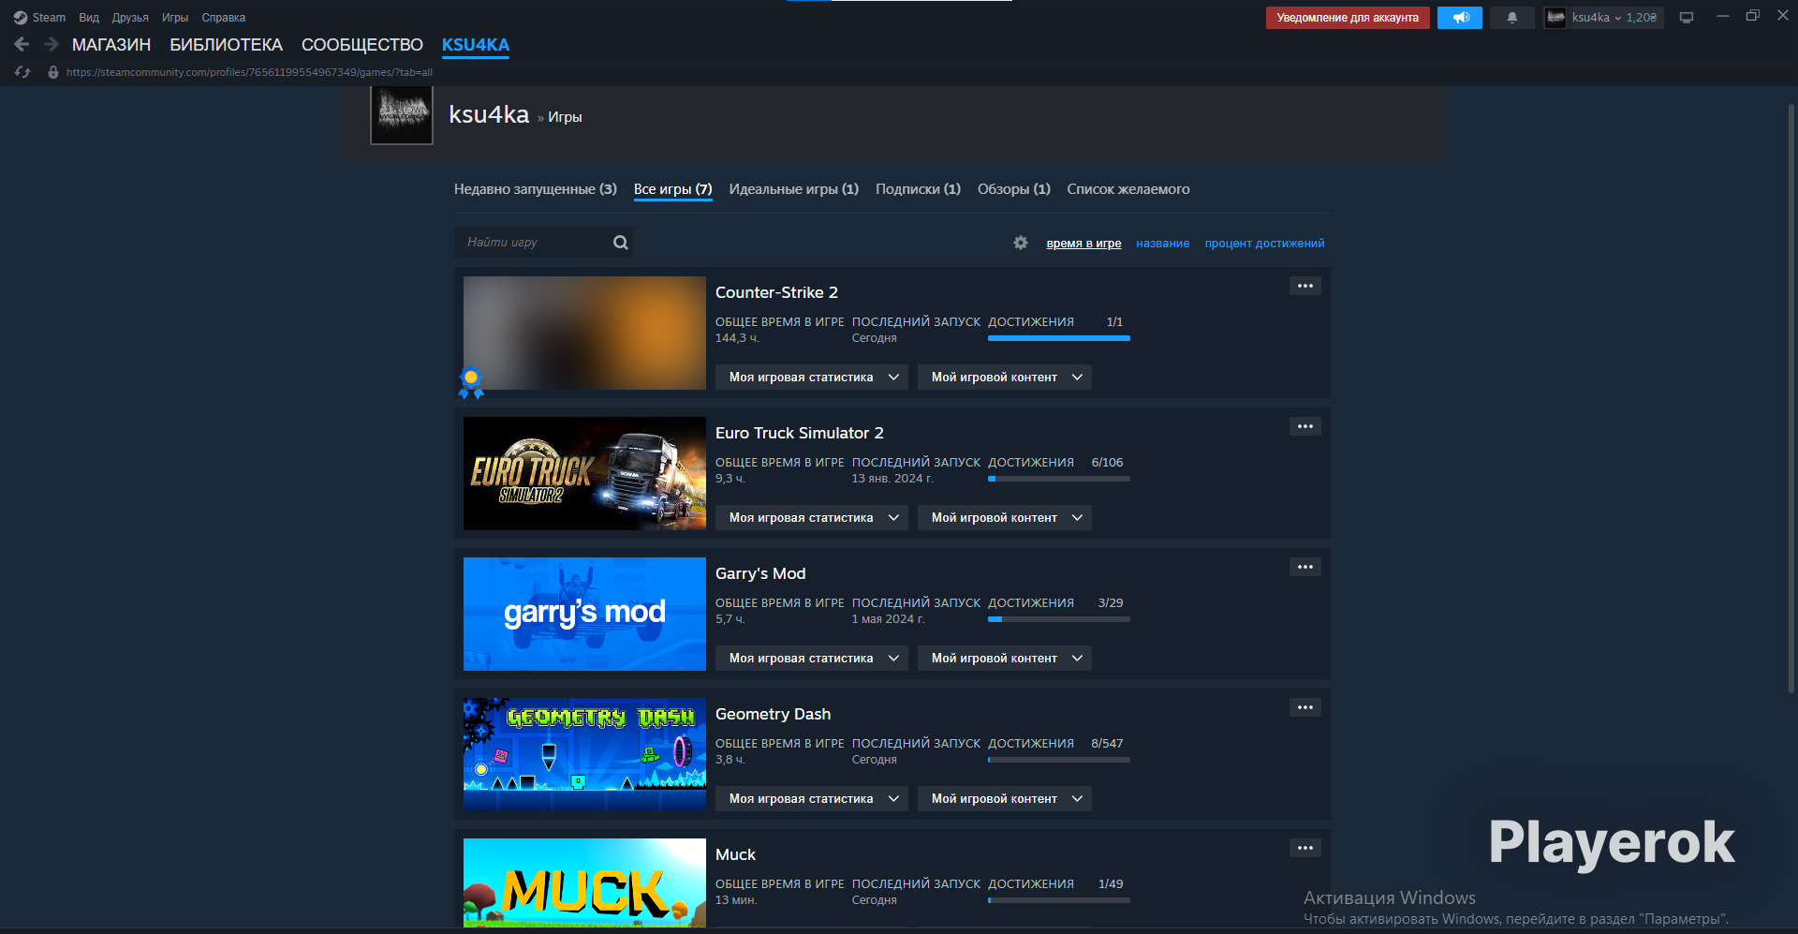Switch to the СООБЩЕСТВО section

tap(362, 45)
